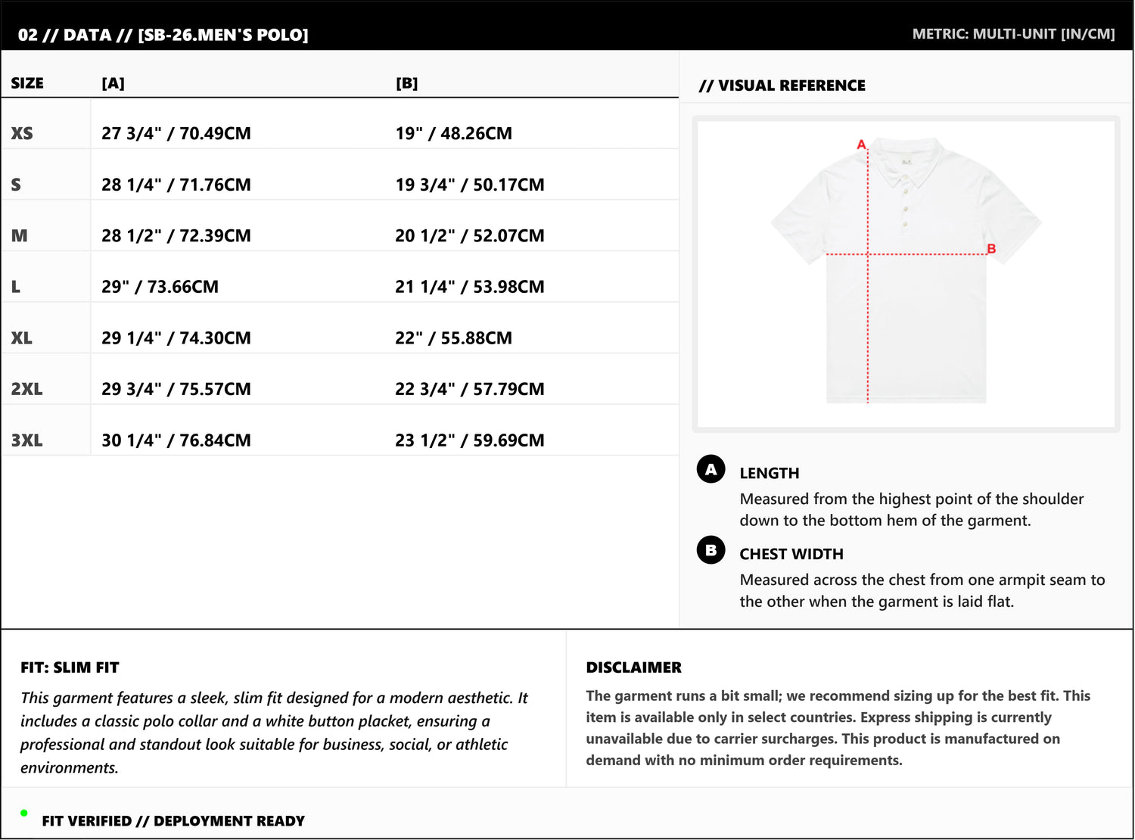Viewport: 1135px width, 840px height.
Task: Click the red B marker on polo image
Action: click(x=991, y=249)
